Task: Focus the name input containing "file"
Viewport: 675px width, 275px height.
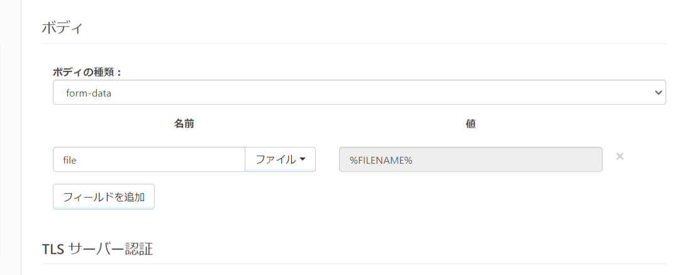Action: [148, 159]
